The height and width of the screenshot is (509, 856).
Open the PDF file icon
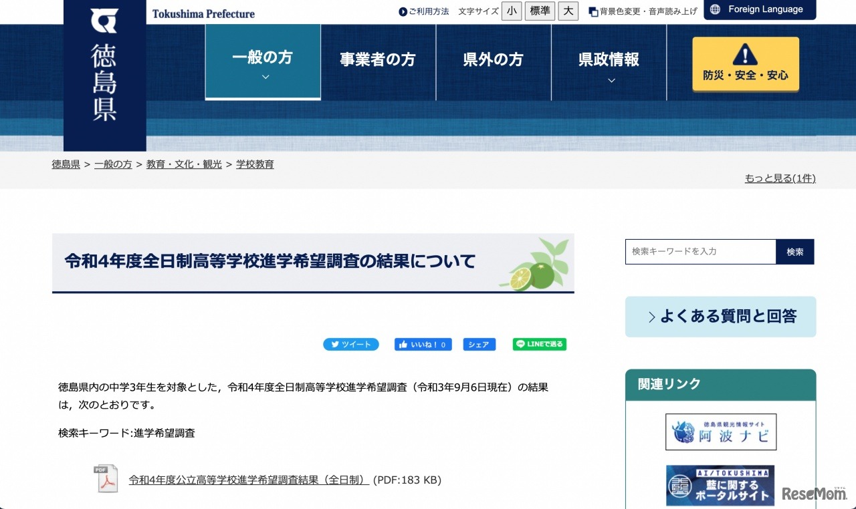106,479
